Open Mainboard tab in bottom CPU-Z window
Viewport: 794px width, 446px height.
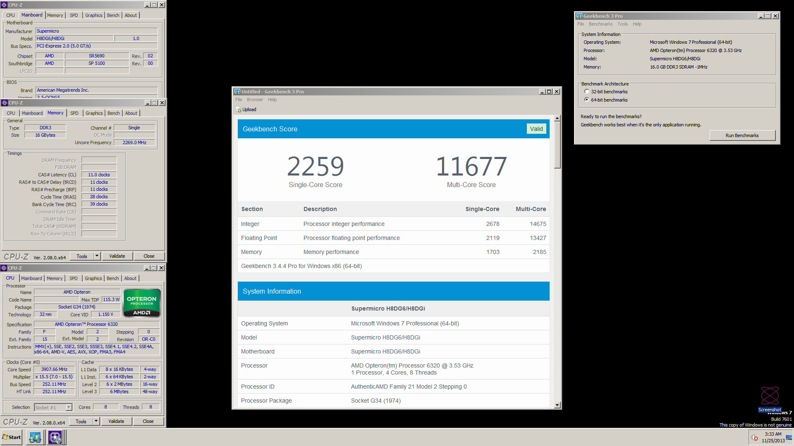point(31,278)
